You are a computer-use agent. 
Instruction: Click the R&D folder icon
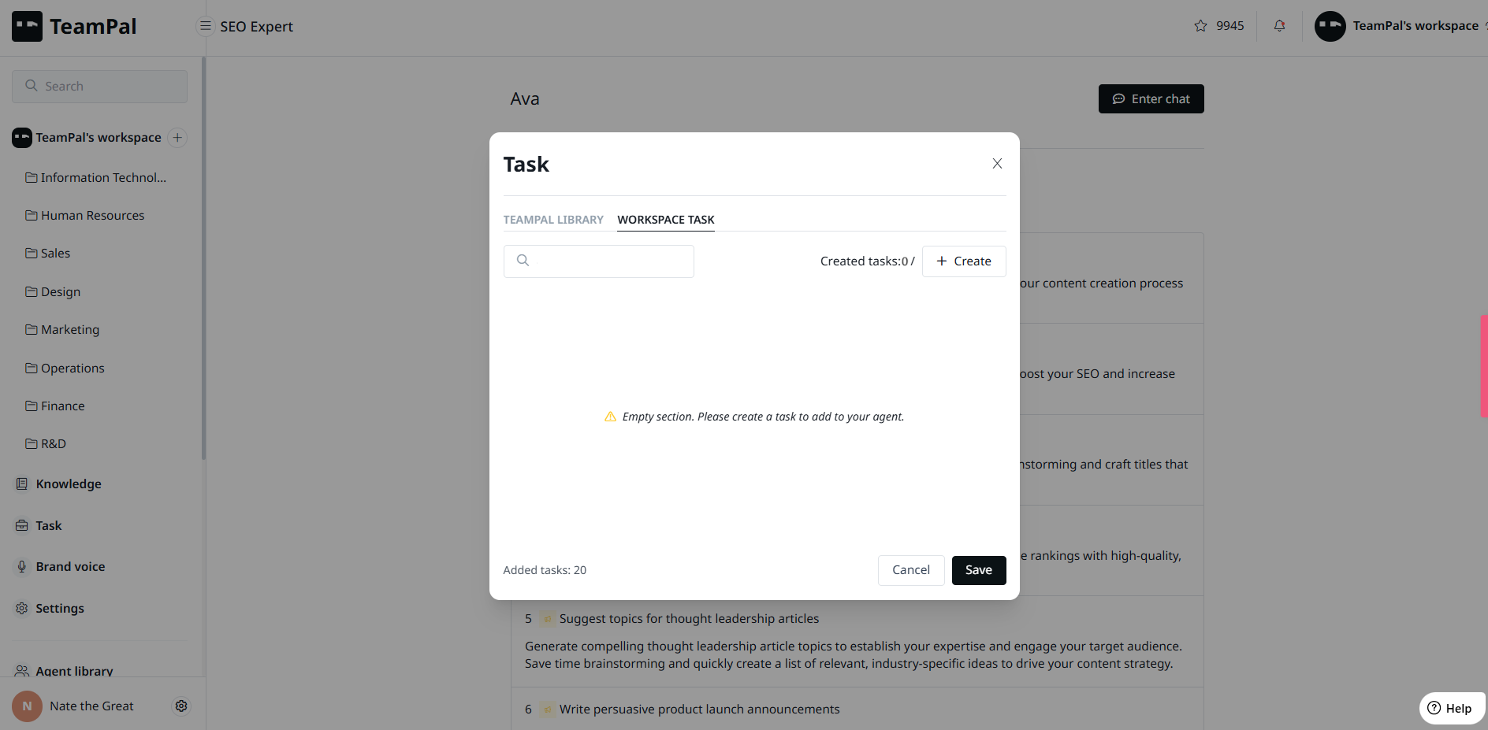coord(32,444)
